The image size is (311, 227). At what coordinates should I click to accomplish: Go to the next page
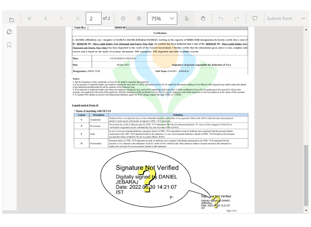[x=61, y=19]
